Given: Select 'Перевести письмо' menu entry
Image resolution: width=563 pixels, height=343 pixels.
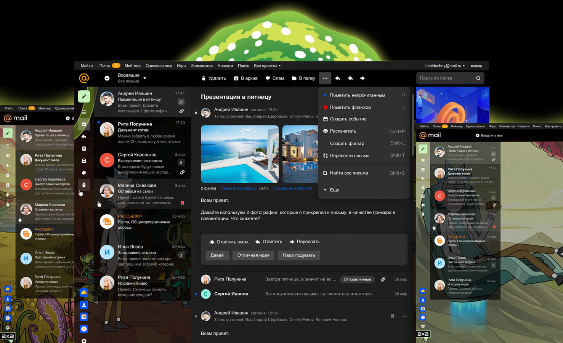Looking at the screenshot, I should (364, 155).
